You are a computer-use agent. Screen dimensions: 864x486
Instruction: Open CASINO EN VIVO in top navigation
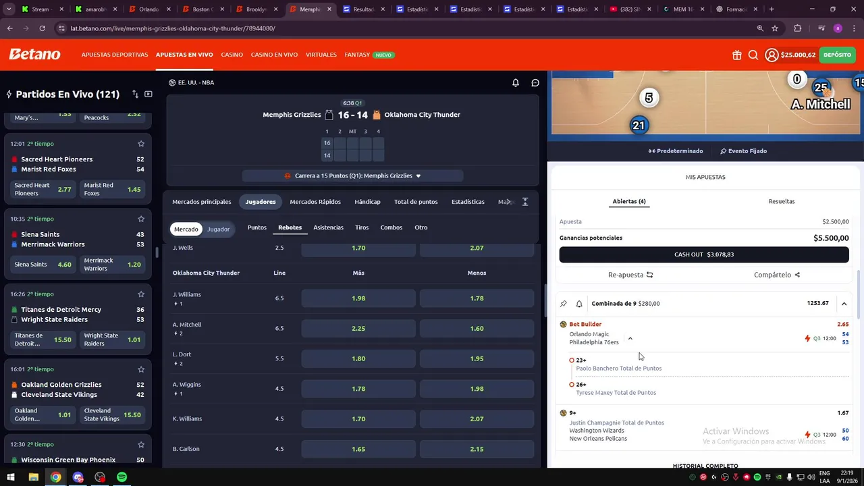274,55
